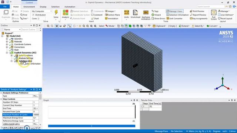Select Analysis Settings in outline tree
Viewport: 237px width, 133px height.
26,58
